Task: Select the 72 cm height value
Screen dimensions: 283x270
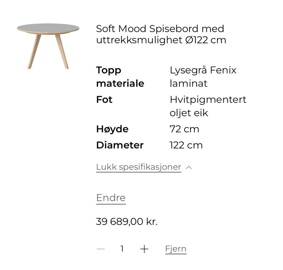Action: click(184, 129)
